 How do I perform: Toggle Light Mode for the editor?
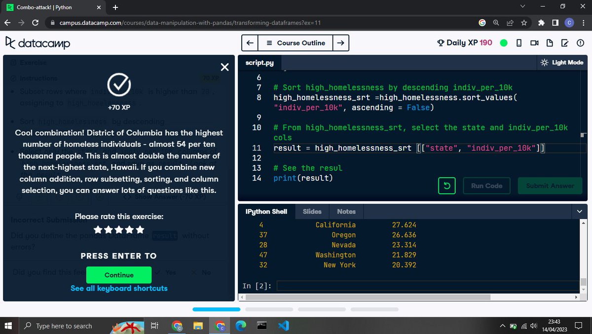pyautogui.click(x=561, y=63)
